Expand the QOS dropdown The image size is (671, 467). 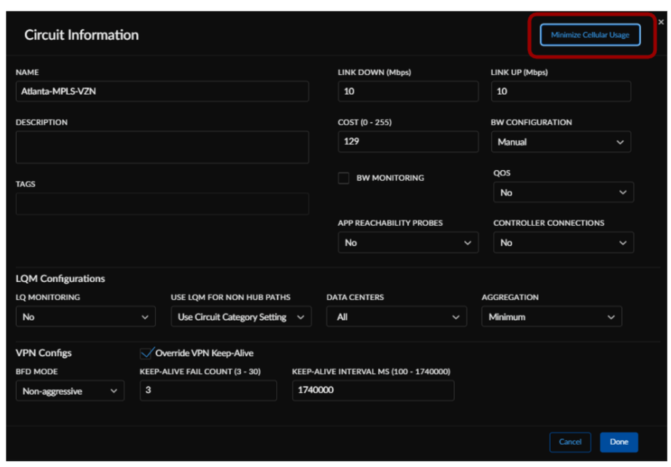pyautogui.click(x=563, y=193)
